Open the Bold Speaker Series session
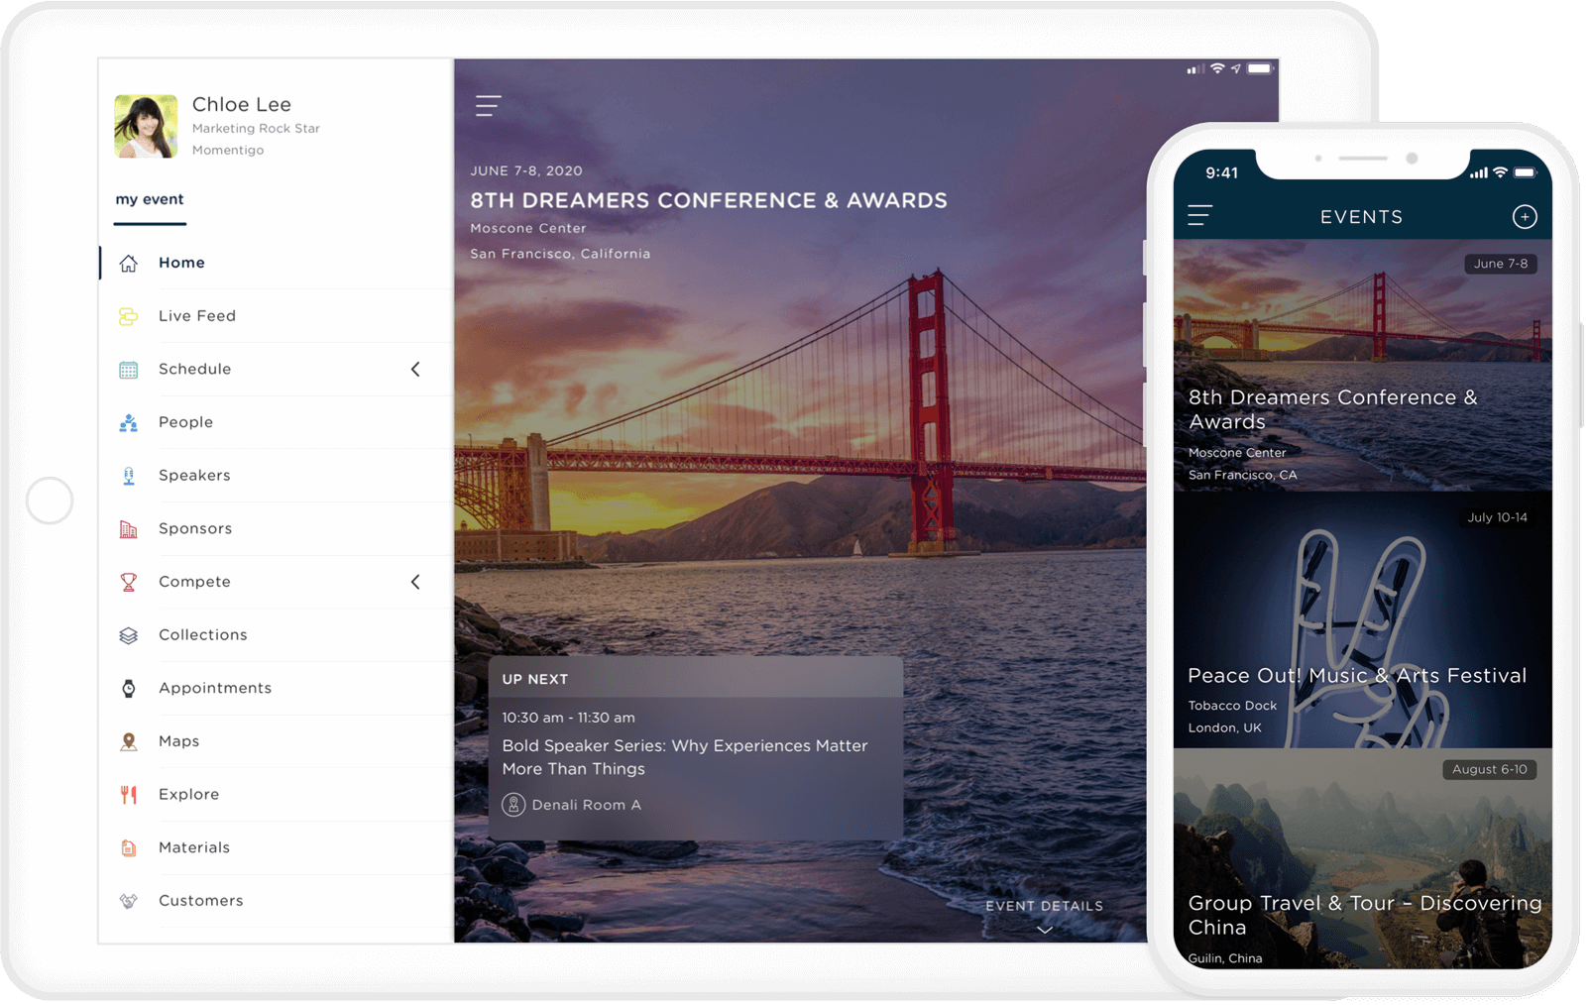The height and width of the screenshot is (1005, 1590). pyautogui.click(x=684, y=757)
